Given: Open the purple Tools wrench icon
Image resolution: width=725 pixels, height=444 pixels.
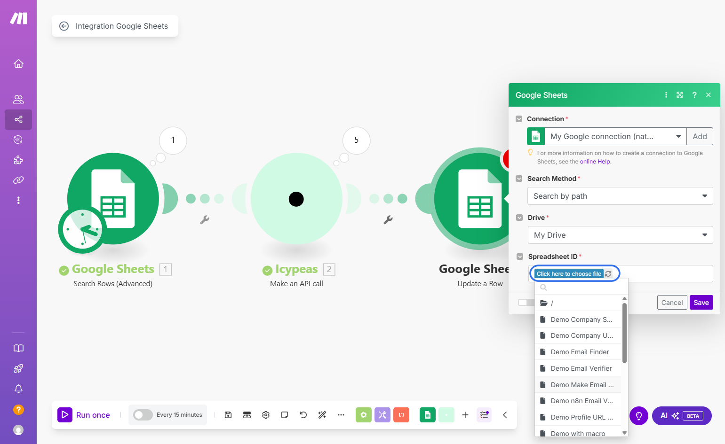Looking at the screenshot, I should pyautogui.click(x=382, y=415).
